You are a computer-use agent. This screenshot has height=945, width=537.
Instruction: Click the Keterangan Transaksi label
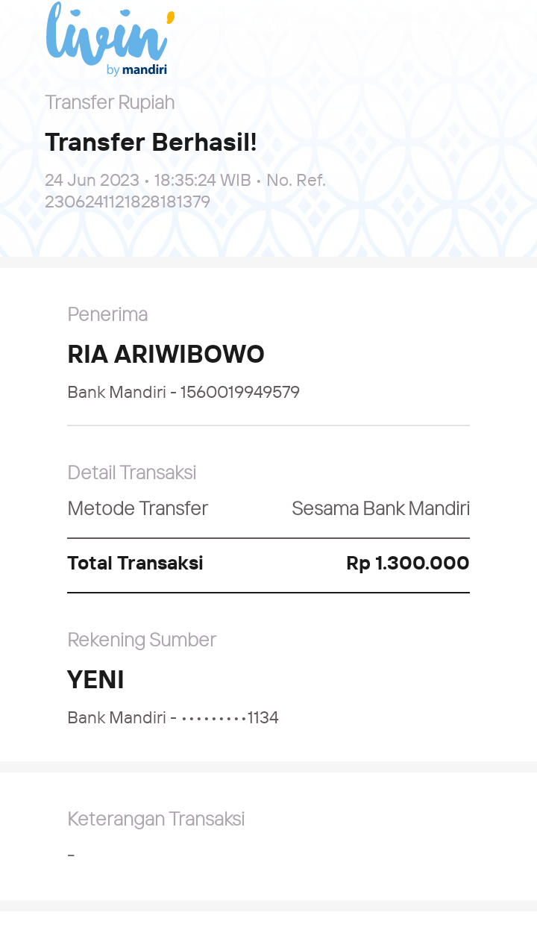click(156, 819)
